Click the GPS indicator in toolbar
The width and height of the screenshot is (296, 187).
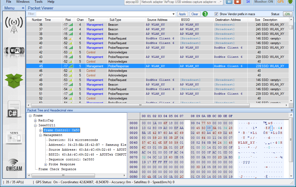[x=281, y=2]
